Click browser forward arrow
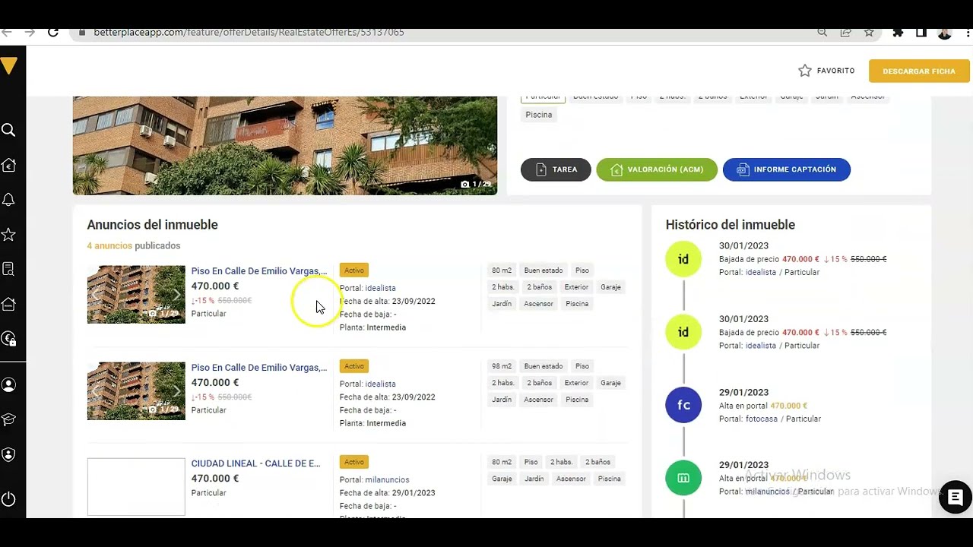Screen dimensions: 973x547 tap(30, 33)
